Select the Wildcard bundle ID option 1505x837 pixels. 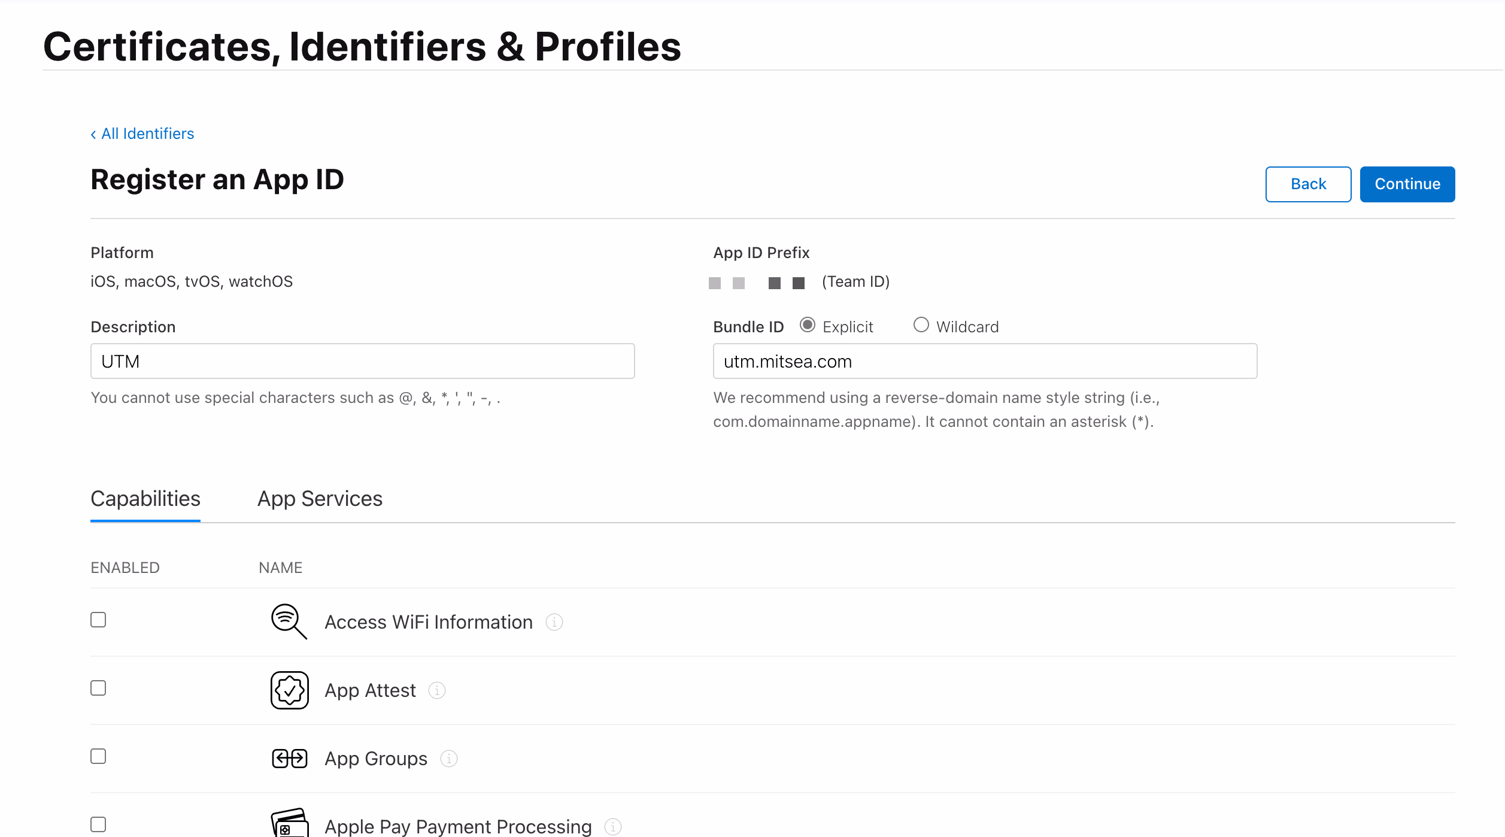[x=921, y=325]
